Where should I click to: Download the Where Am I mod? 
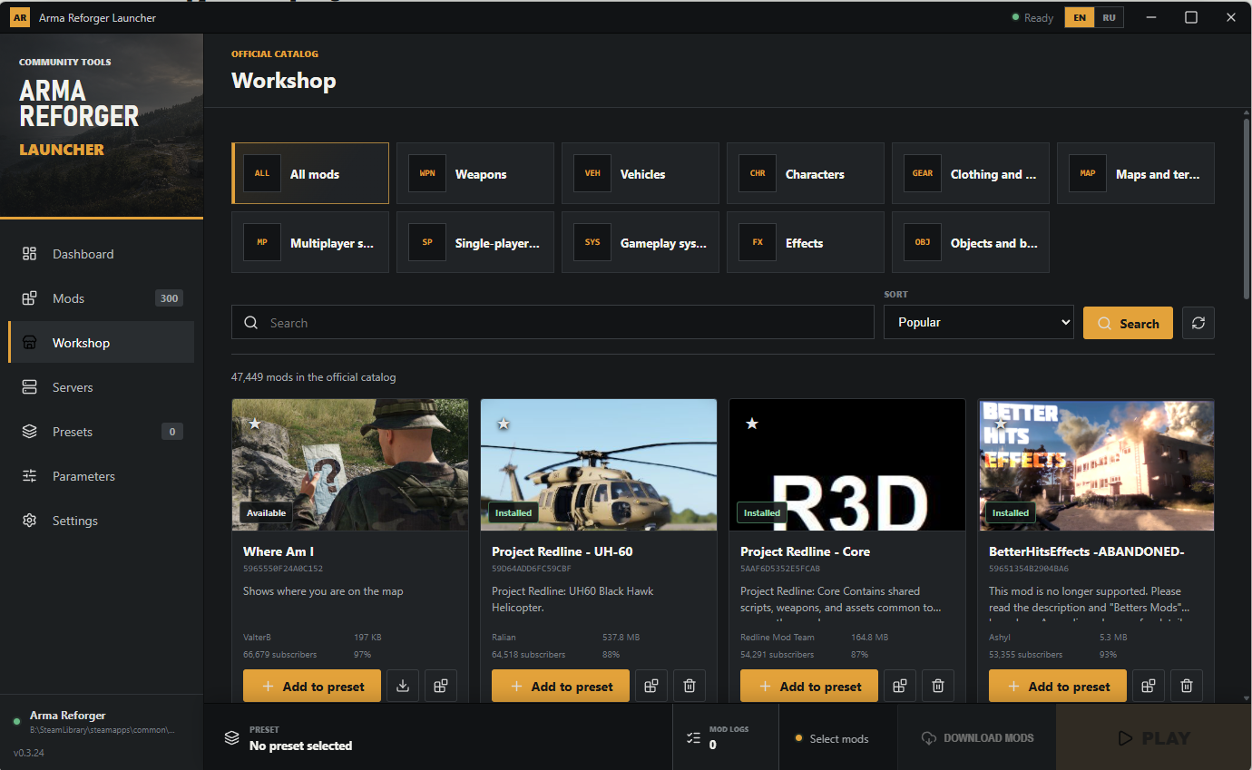pyautogui.click(x=403, y=686)
